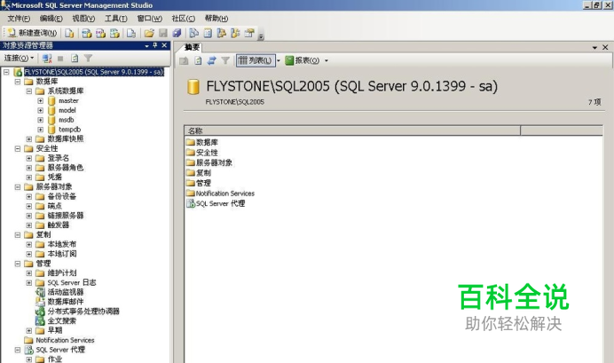Screen dimensions: 614x363
Task: Open the 窗口(W) menu
Action: (x=150, y=19)
